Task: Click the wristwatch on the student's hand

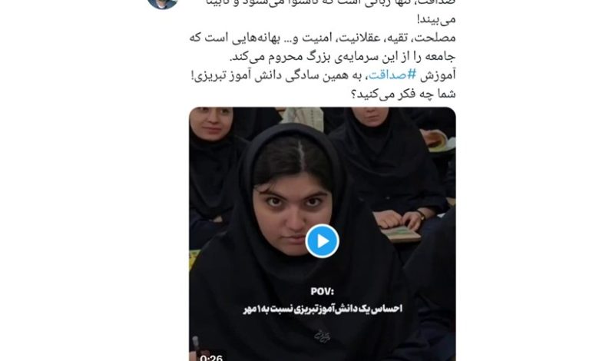Action: click(x=421, y=214)
